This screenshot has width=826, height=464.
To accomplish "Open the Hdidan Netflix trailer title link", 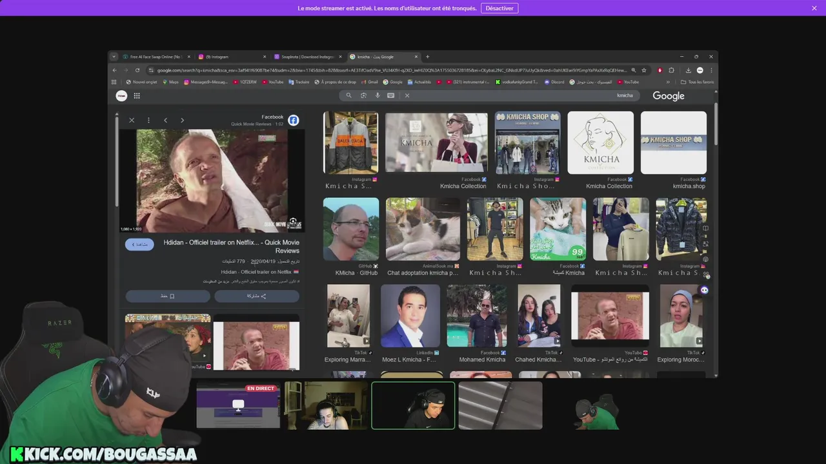I will click(231, 246).
